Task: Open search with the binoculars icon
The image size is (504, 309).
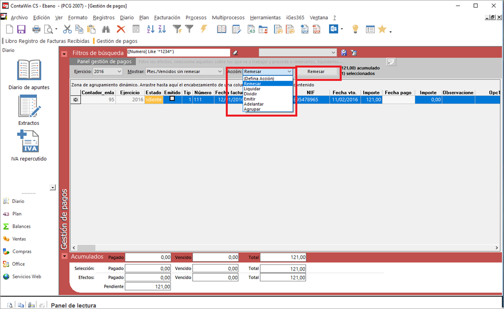Action: pos(106,30)
